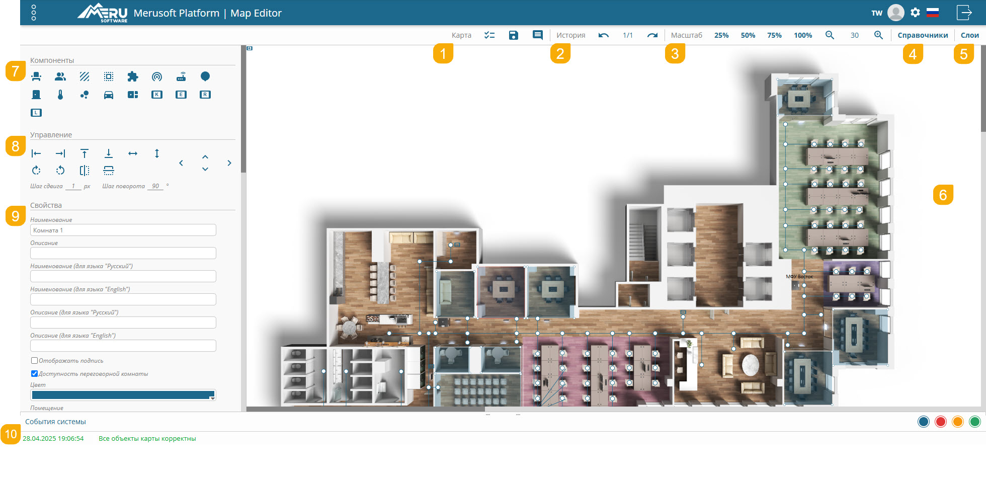Viewport: 986px width, 481px height.
Task: Add the thermometer sensor component
Action: pyautogui.click(x=60, y=95)
